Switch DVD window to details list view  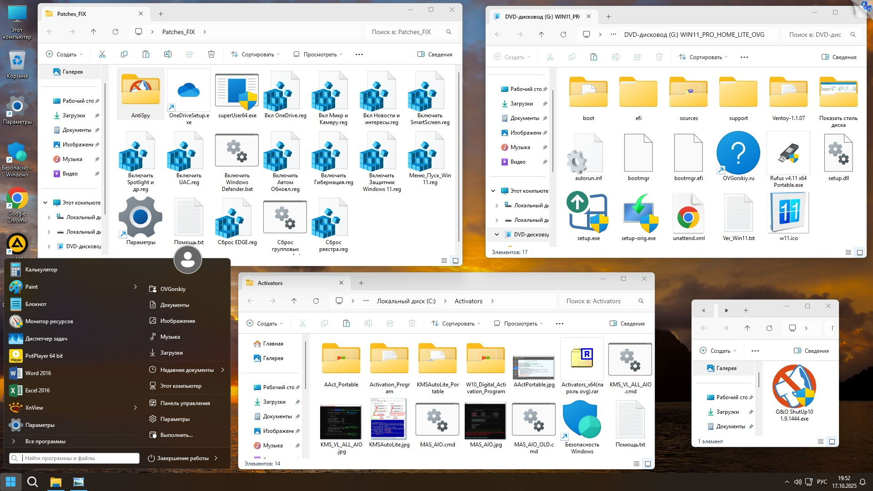[x=848, y=252]
